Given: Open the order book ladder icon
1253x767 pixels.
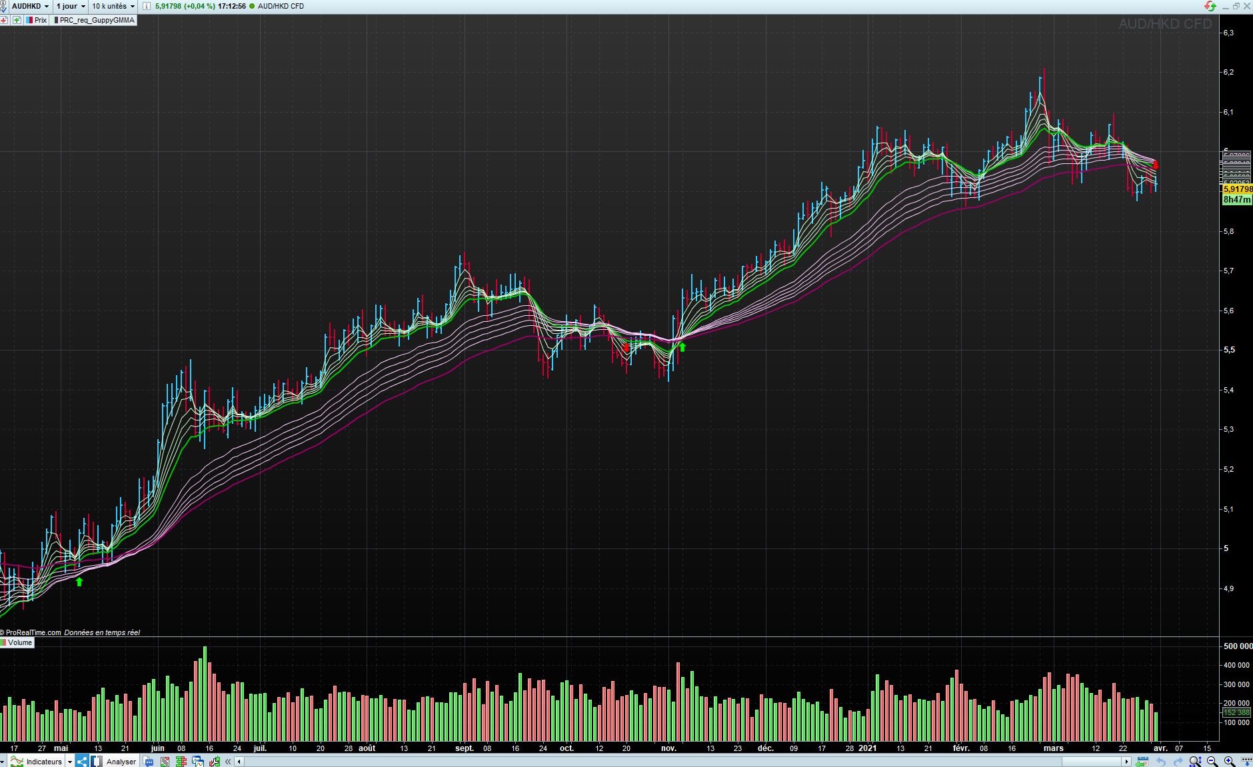Looking at the screenshot, I should [x=181, y=762].
